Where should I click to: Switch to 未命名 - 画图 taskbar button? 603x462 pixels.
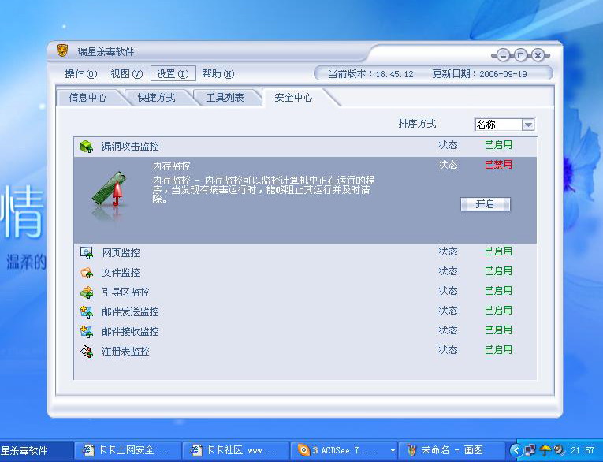[x=452, y=450]
